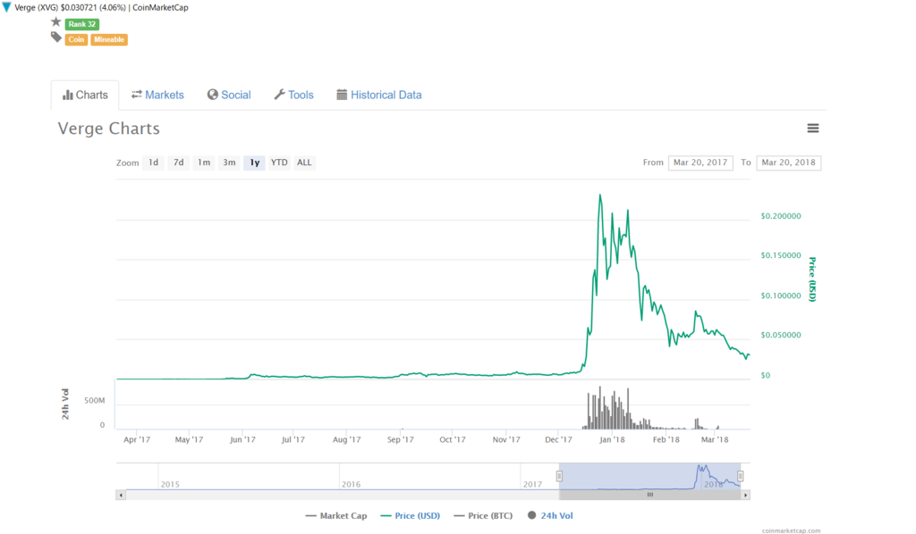Click the bar chart icon on Charts tab
Viewport: 916px width, 534px height.
(x=68, y=95)
